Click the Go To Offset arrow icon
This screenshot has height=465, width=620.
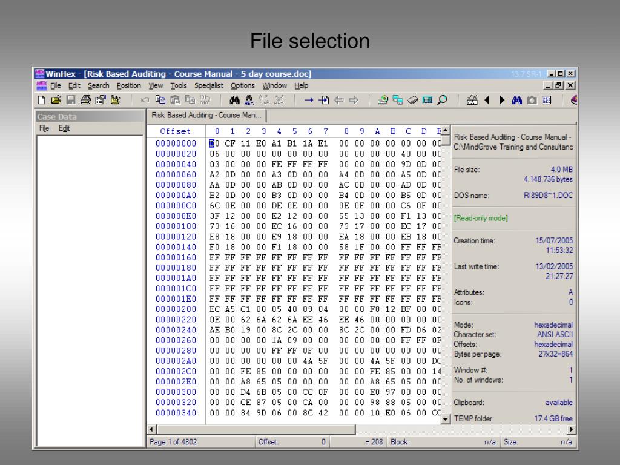(309, 100)
